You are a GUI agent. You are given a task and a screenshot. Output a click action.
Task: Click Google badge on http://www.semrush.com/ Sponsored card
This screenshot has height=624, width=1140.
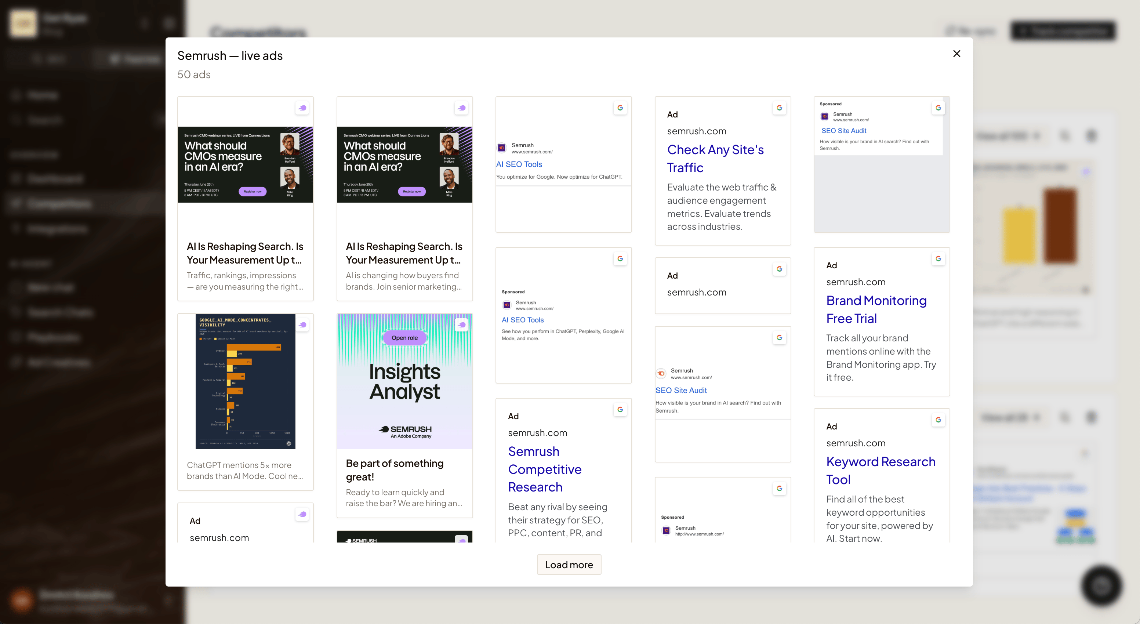point(779,488)
